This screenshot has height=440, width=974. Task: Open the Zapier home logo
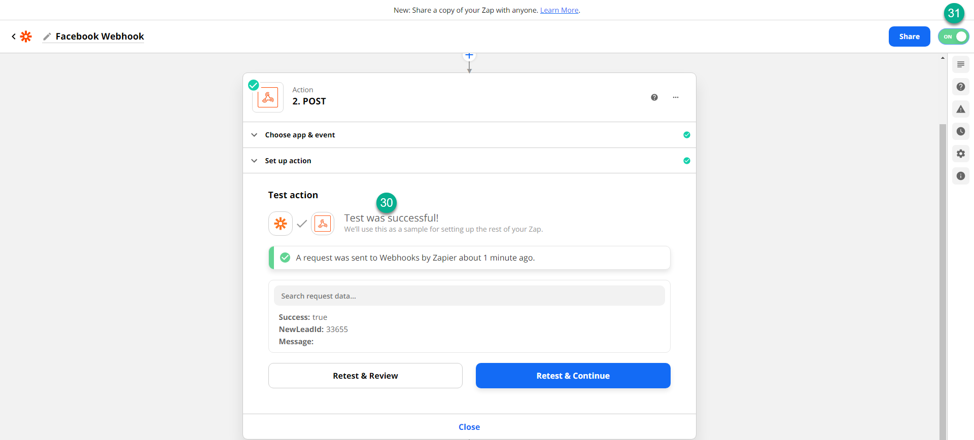(26, 36)
